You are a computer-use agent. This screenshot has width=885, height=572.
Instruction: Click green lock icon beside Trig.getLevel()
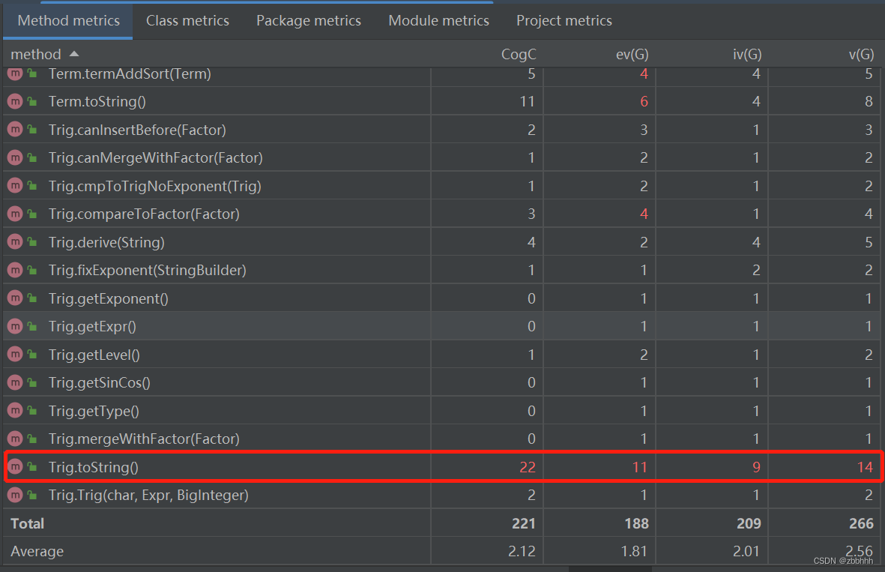(x=33, y=354)
